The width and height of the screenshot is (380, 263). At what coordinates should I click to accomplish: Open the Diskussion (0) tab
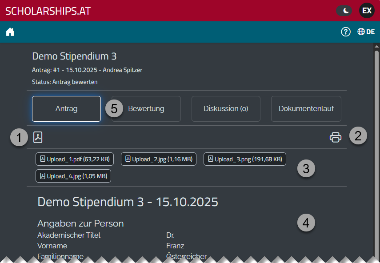coord(226,108)
